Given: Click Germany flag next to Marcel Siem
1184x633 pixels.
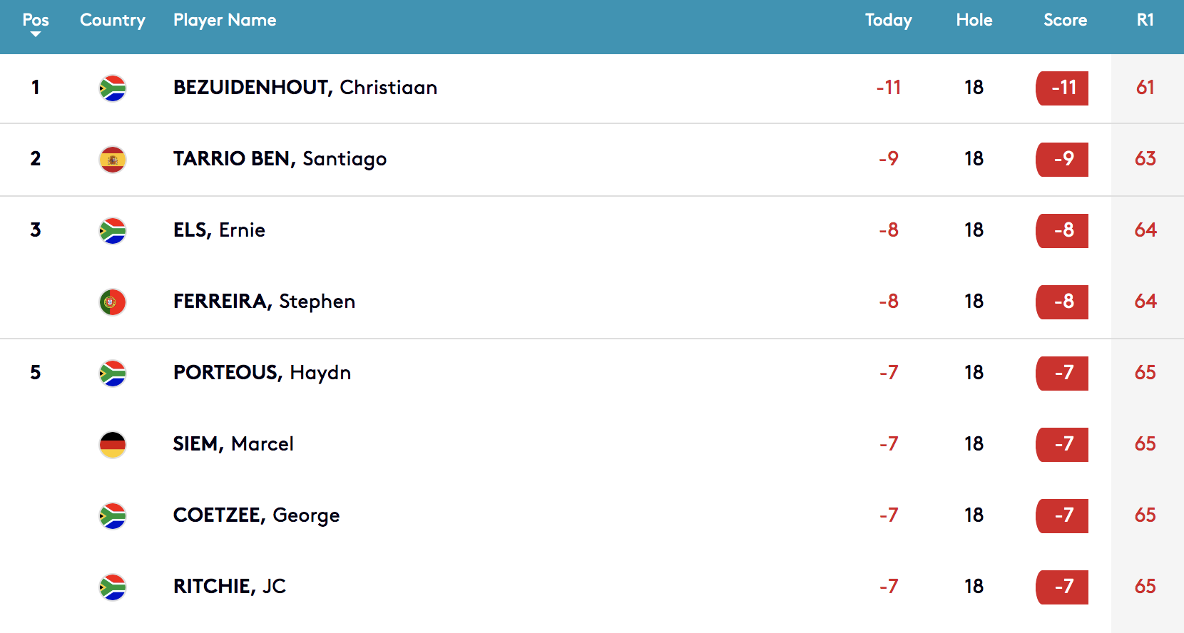Looking at the screenshot, I should (113, 445).
